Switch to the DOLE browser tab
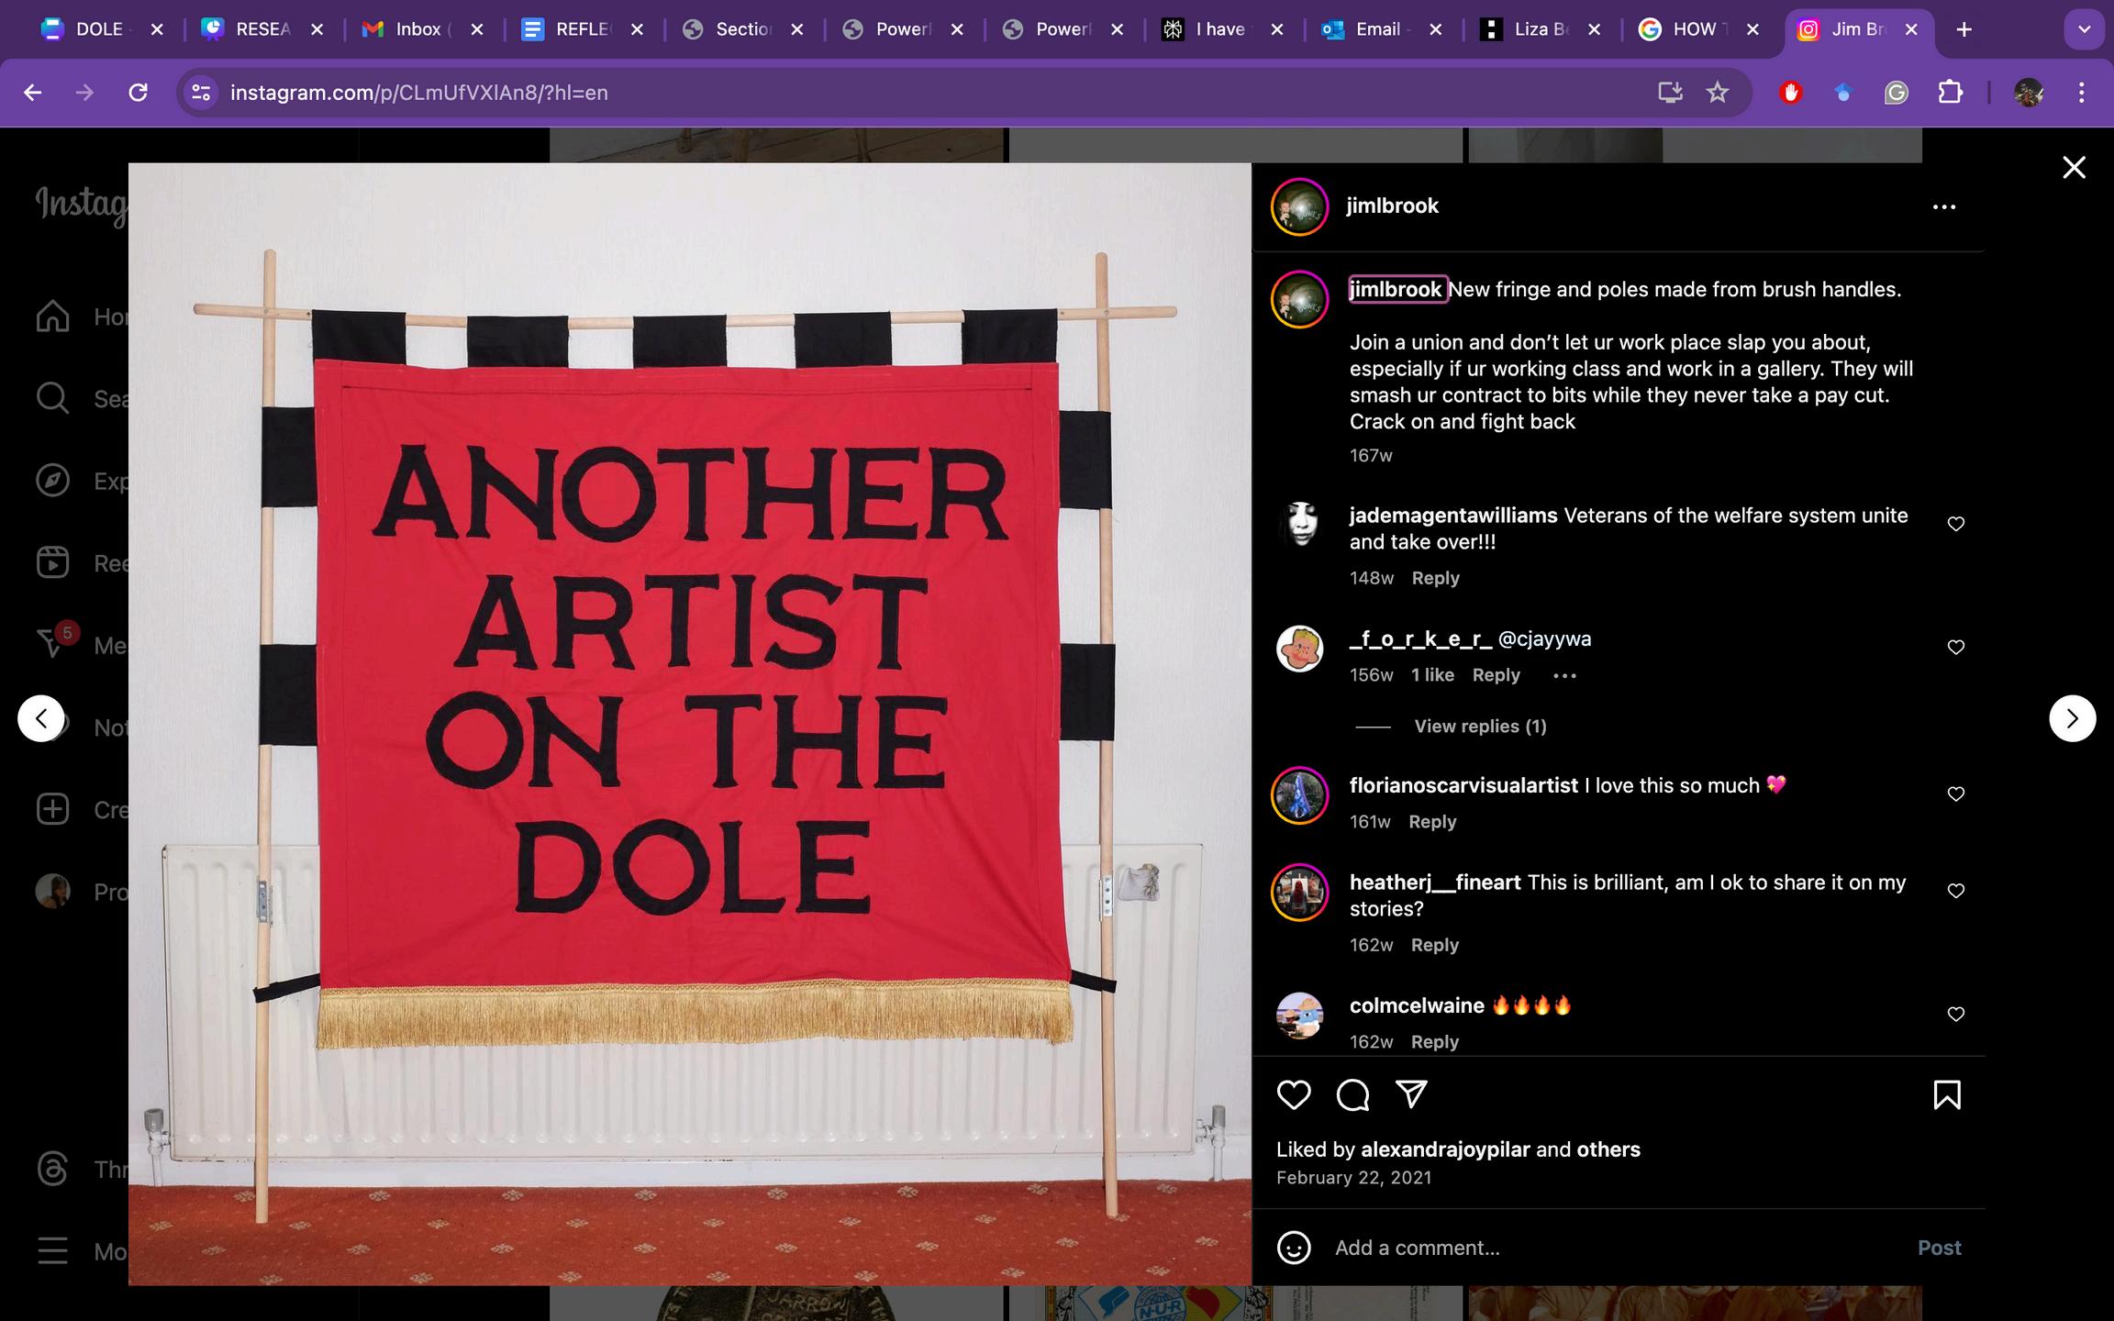Image resolution: width=2114 pixels, height=1321 pixels. pyautogui.click(x=98, y=29)
